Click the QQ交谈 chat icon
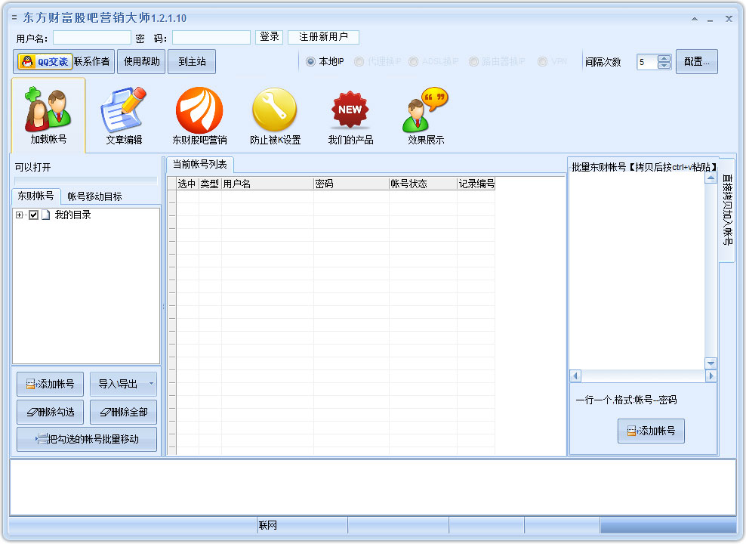Screen dimensions: 746x544 click(x=45, y=61)
